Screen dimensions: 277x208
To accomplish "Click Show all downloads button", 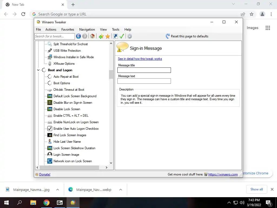I will (256, 189).
